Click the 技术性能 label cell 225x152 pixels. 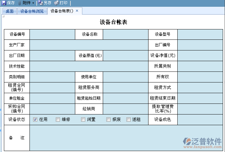17,66
